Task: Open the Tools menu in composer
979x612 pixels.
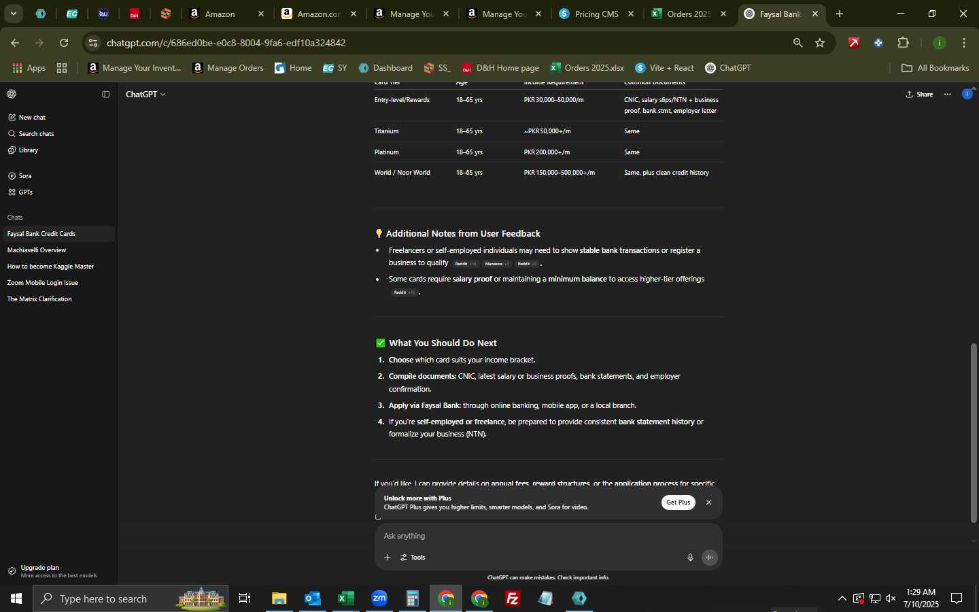Action: (x=413, y=558)
